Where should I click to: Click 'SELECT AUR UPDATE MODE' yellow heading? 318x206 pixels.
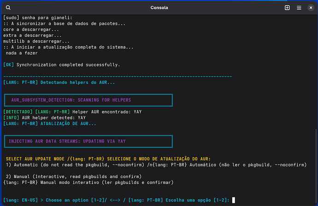pos(35,159)
